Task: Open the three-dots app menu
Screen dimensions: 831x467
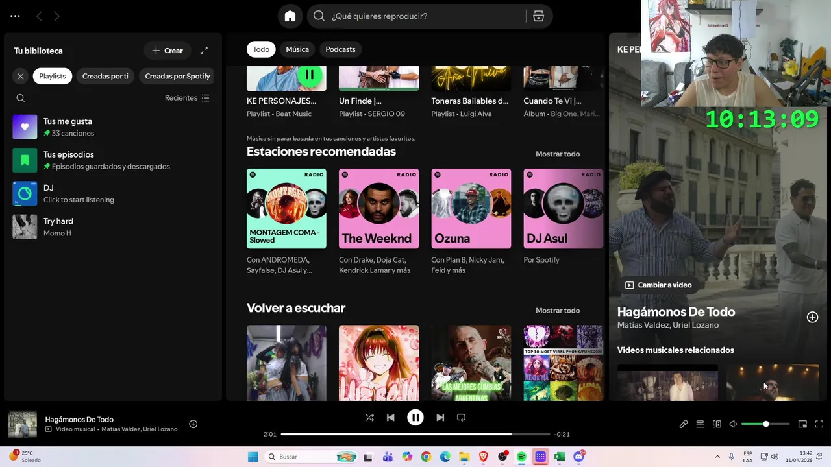Action: (x=16, y=16)
